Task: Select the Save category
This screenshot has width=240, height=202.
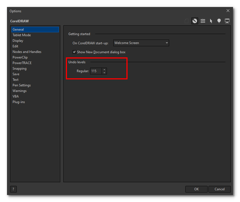Action: [35, 74]
